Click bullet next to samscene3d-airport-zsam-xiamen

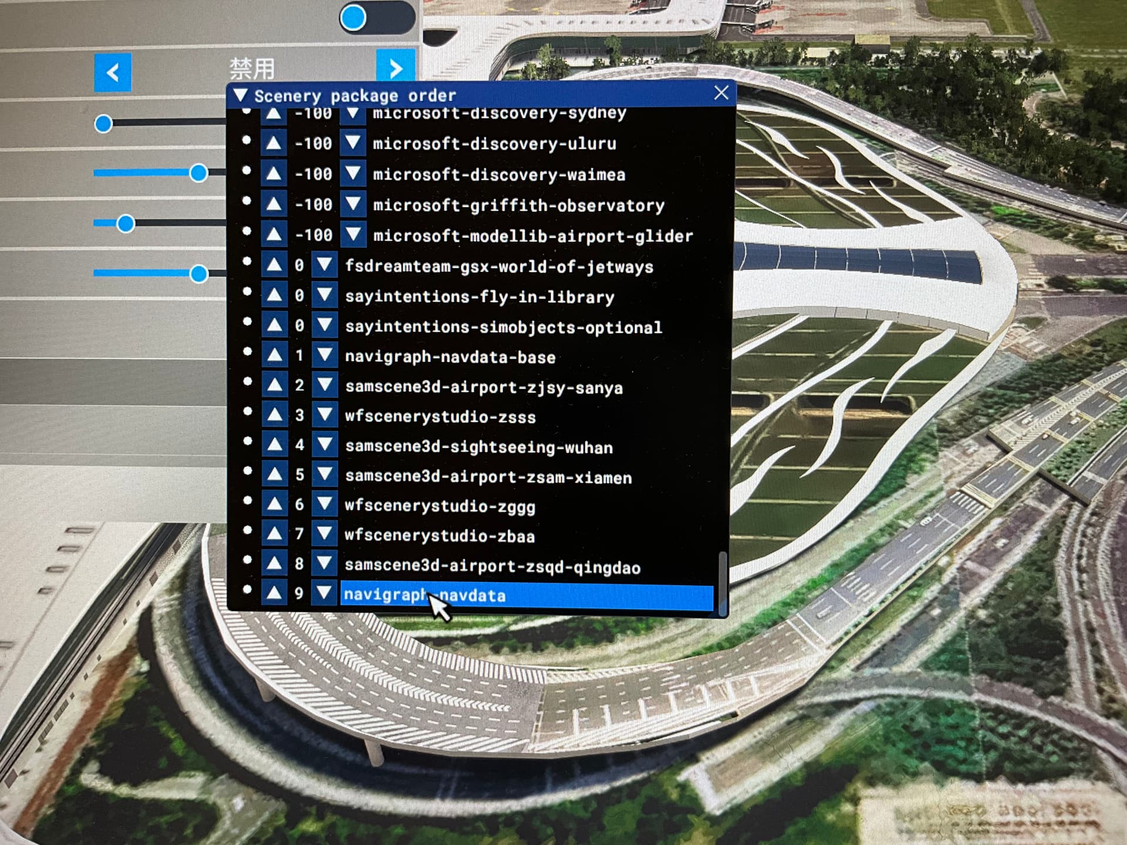(x=247, y=471)
